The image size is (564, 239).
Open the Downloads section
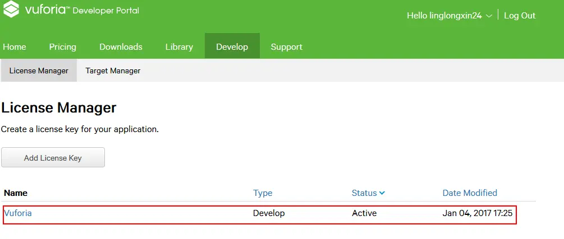click(x=121, y=47)
